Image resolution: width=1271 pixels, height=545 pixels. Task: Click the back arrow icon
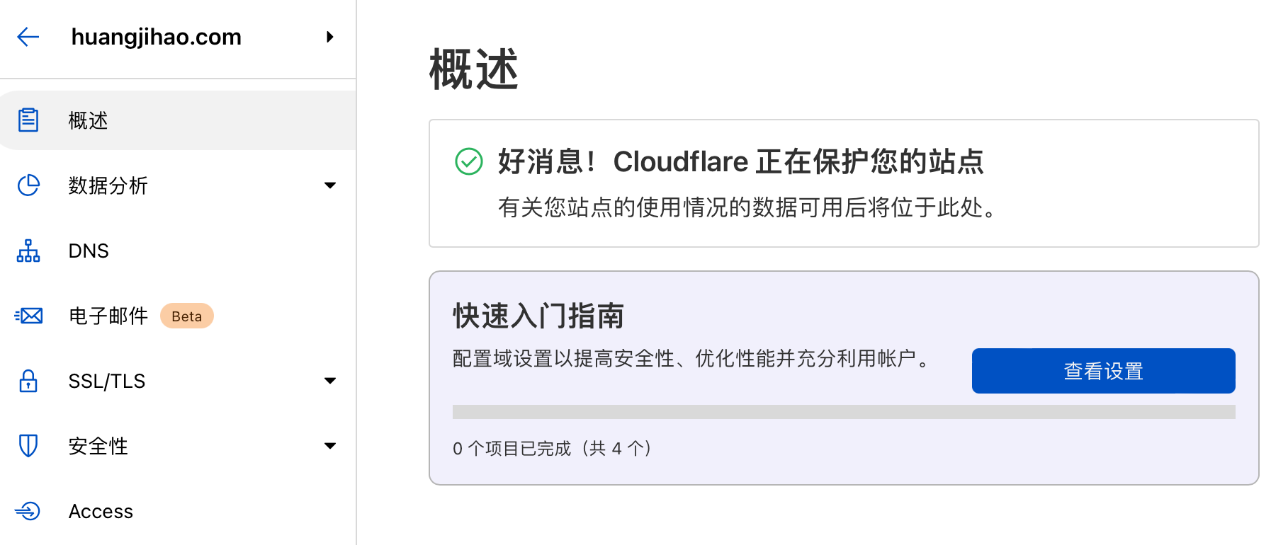[28, 37]
